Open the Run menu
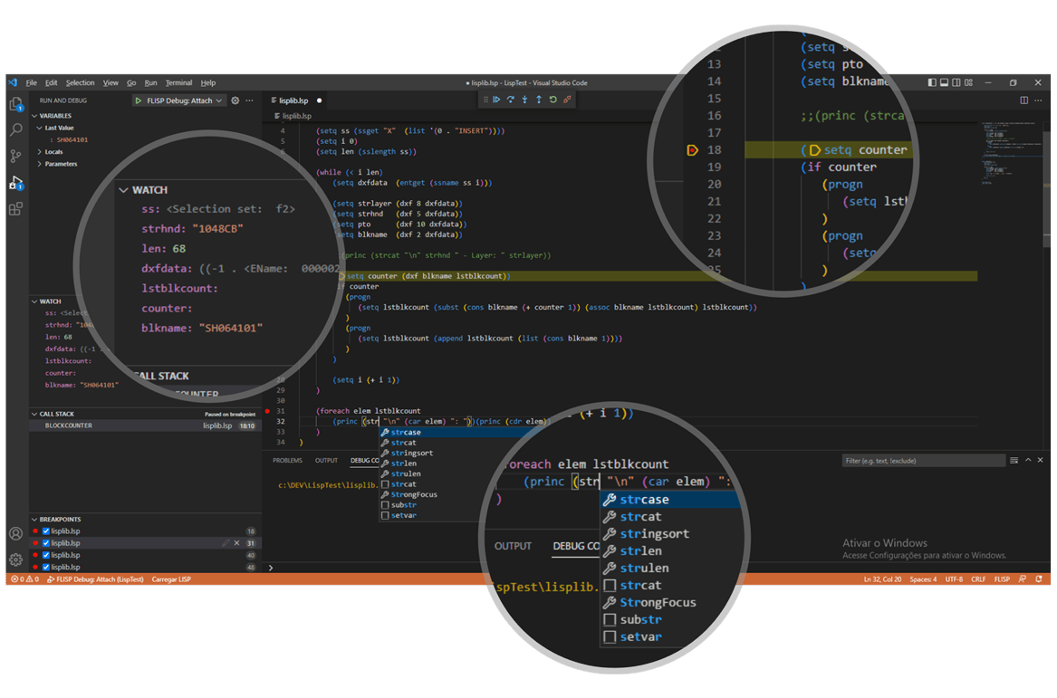This screenshot has width=1057, height=698. [150, 83]
